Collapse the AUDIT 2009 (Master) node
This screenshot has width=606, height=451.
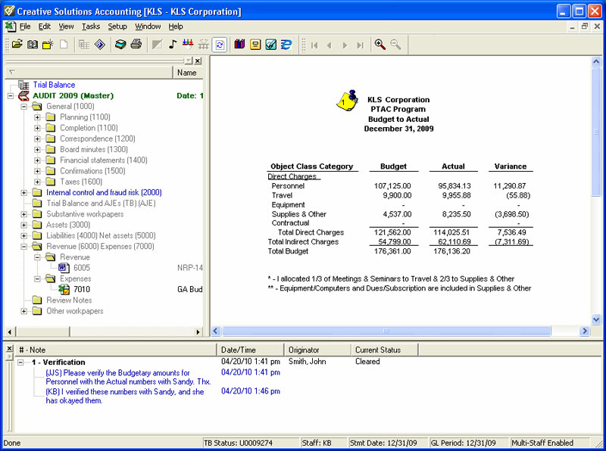(11, 96)
